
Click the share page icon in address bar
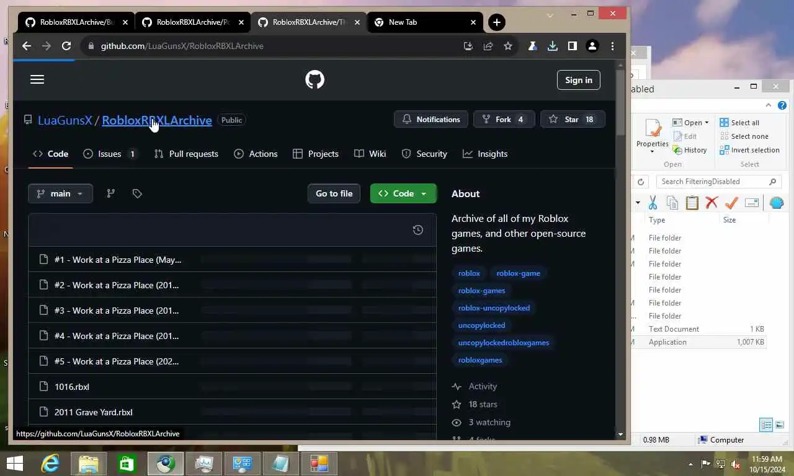pos(488,46)
